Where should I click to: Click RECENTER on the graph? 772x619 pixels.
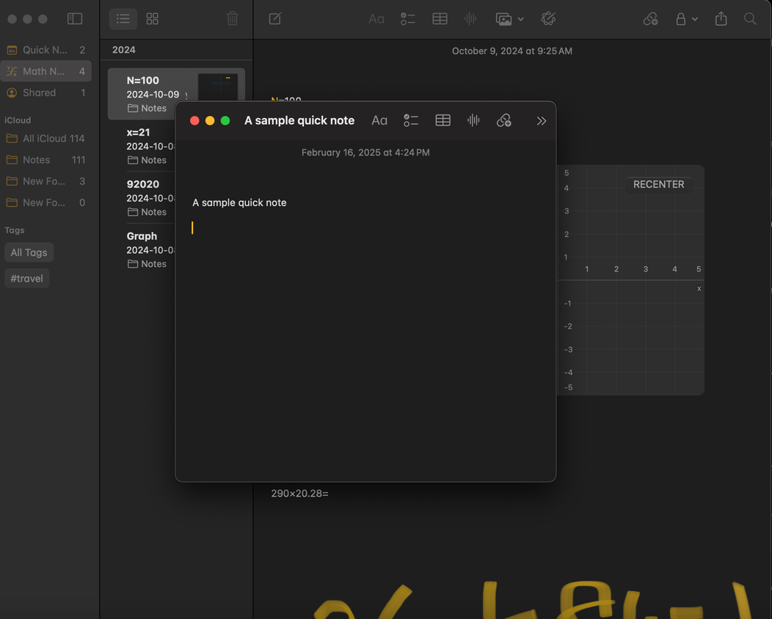tap(658, 185)
